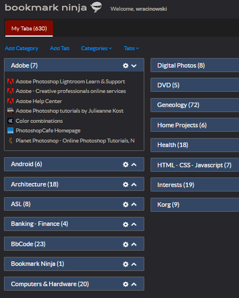Expand the ASL category chevron
Viewport: 239px width, 298px height.
click(134, 204)
